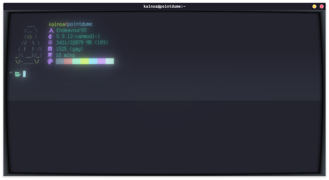Viewport: 329px width, 180px height.
Task: Click the green open-folder prompt icon
Action: tap(18, 74)
